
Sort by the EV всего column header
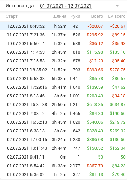click(117, 16)
